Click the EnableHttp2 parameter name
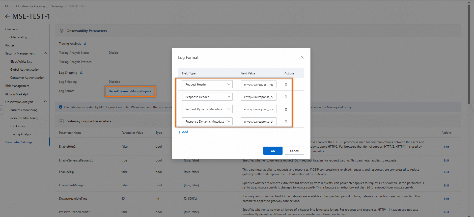The height and width of the screenshot is (217, 474). (67, 147)
